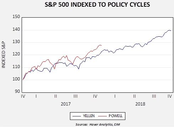Click the 130 y-axis label
The height and width of the screenshot is (127, 174).
[16, 42]
